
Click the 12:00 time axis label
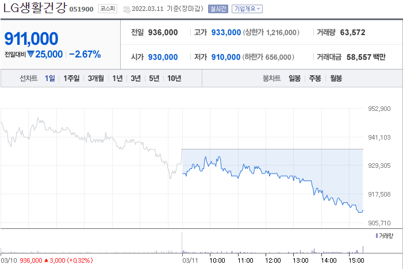[273, 260]
